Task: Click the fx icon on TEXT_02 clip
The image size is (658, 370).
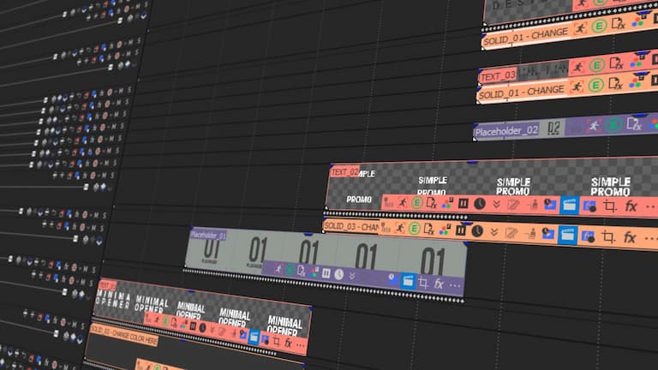Action: [631, 206]
